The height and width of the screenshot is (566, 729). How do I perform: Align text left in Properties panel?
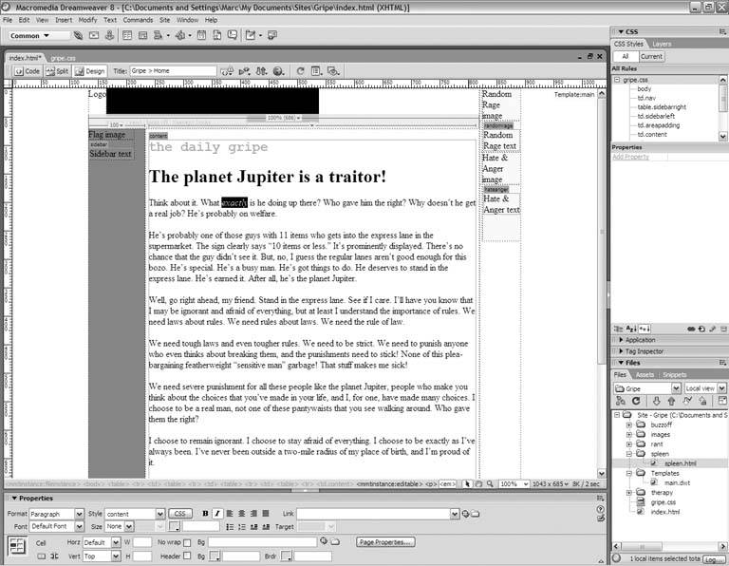tap(230, 514)
